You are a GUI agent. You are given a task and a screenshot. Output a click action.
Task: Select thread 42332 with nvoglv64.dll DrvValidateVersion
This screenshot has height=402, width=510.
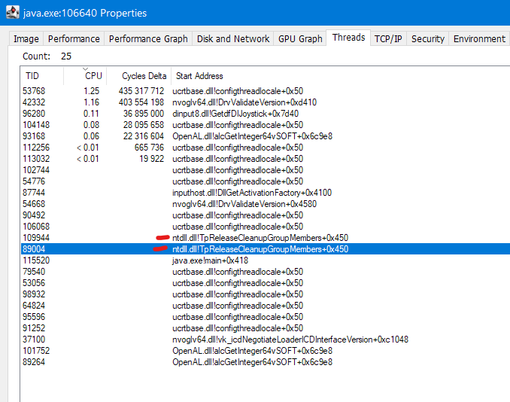coord(35,102)
